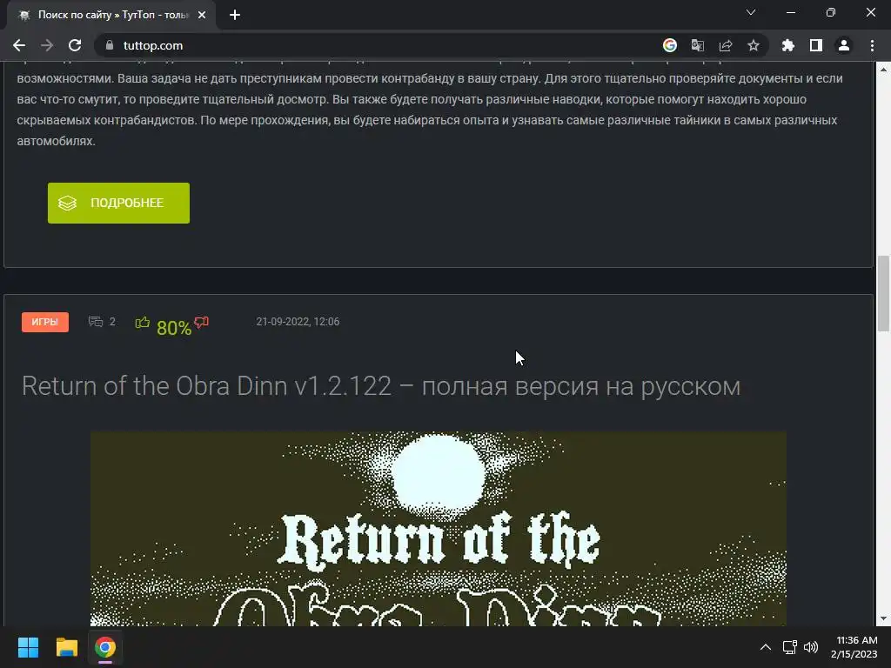Open the Extensions puzzle icon
This screenshot has height=668, width=891.
(788, 45)
